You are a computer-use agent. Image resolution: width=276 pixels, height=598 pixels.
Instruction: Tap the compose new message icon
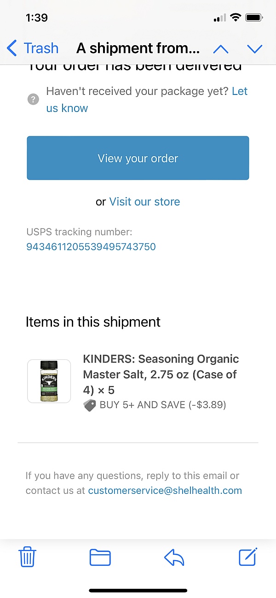[248, 557]
